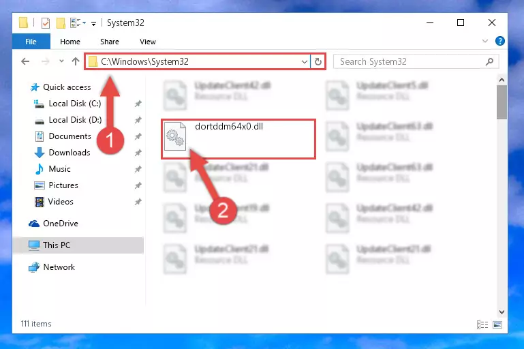Open the Customize Quick Access Toolbar arrow

coord(94,23)
